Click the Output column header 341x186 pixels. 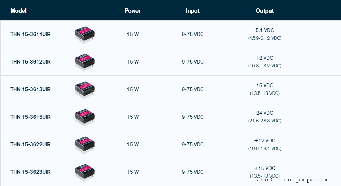(265, 10)
